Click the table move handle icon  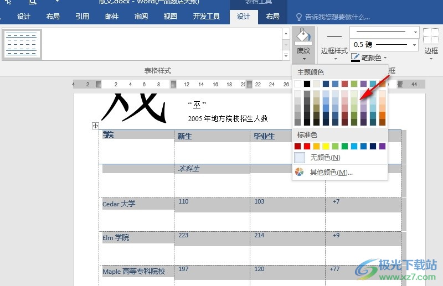pos(95,127)
